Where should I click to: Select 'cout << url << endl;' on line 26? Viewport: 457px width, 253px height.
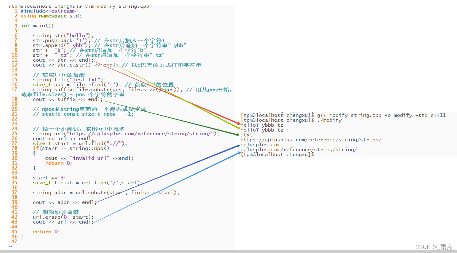[63, 139]
